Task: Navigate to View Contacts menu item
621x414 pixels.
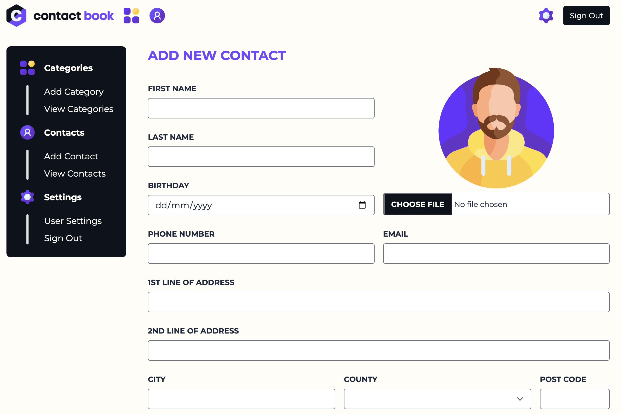Action: coord(75,174)
